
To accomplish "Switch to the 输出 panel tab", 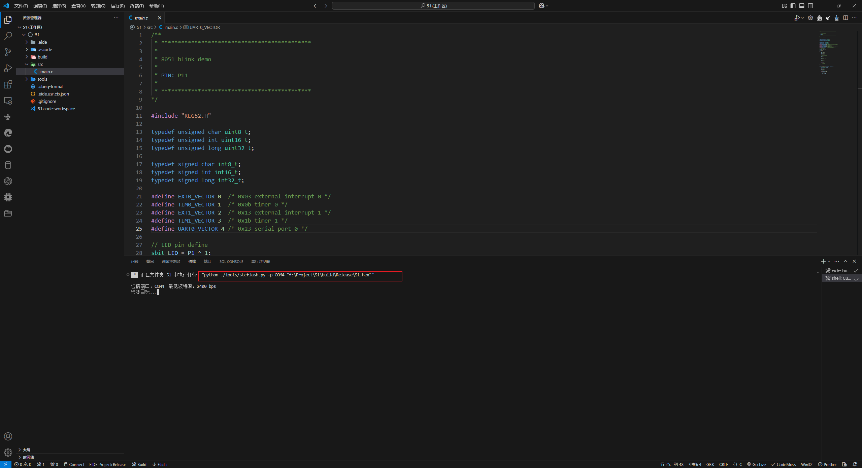I will coord(150,262).
